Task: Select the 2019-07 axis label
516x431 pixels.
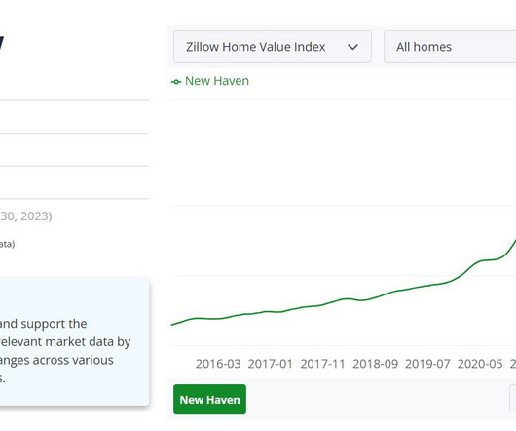Action: pos(427,364)
